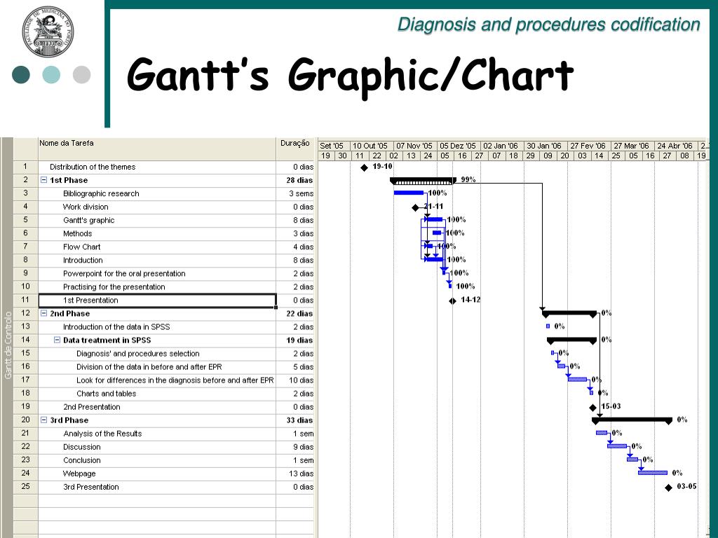718x538 pixels.
Task: Collapse the 3rd Phase task group
Action: 44,420
